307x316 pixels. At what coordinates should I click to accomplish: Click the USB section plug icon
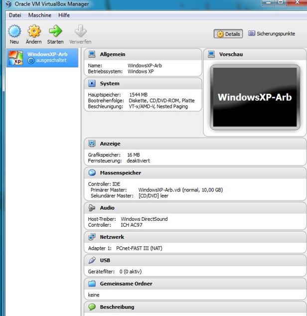point(92,260)
